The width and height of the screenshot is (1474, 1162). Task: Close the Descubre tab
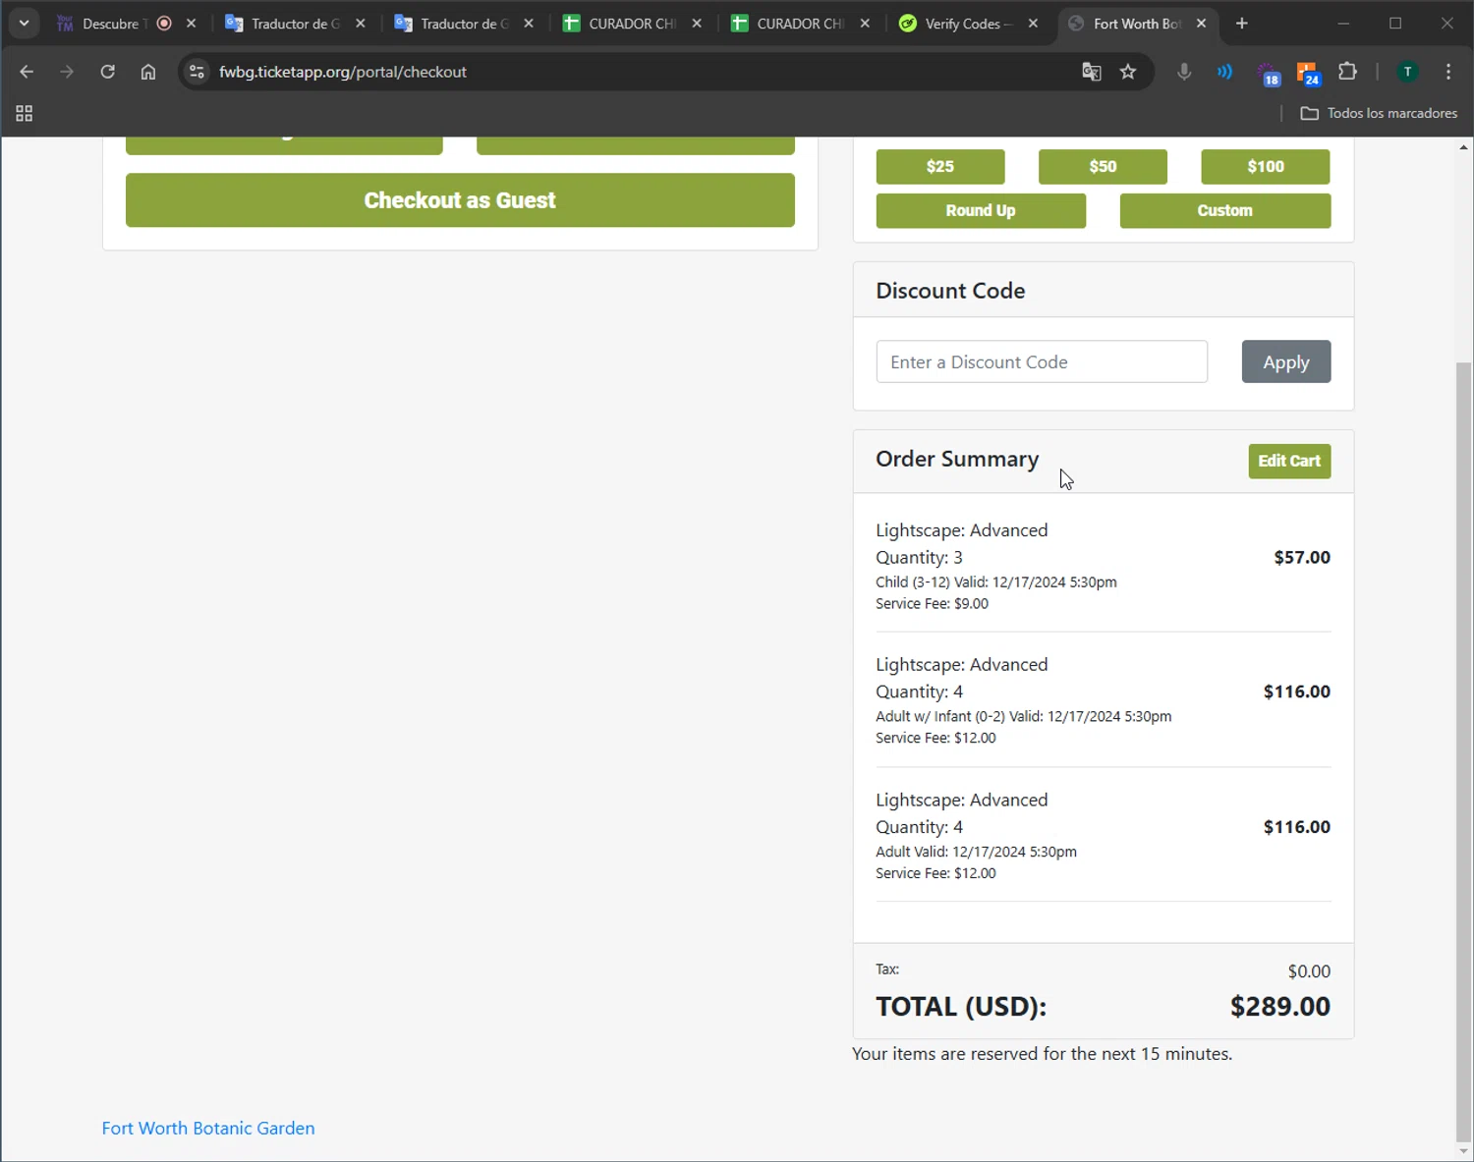[192, 24]
